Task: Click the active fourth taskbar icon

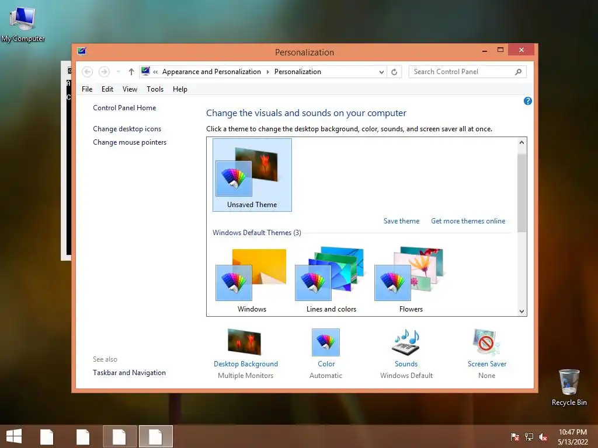Action: click(x=155, y=436)
